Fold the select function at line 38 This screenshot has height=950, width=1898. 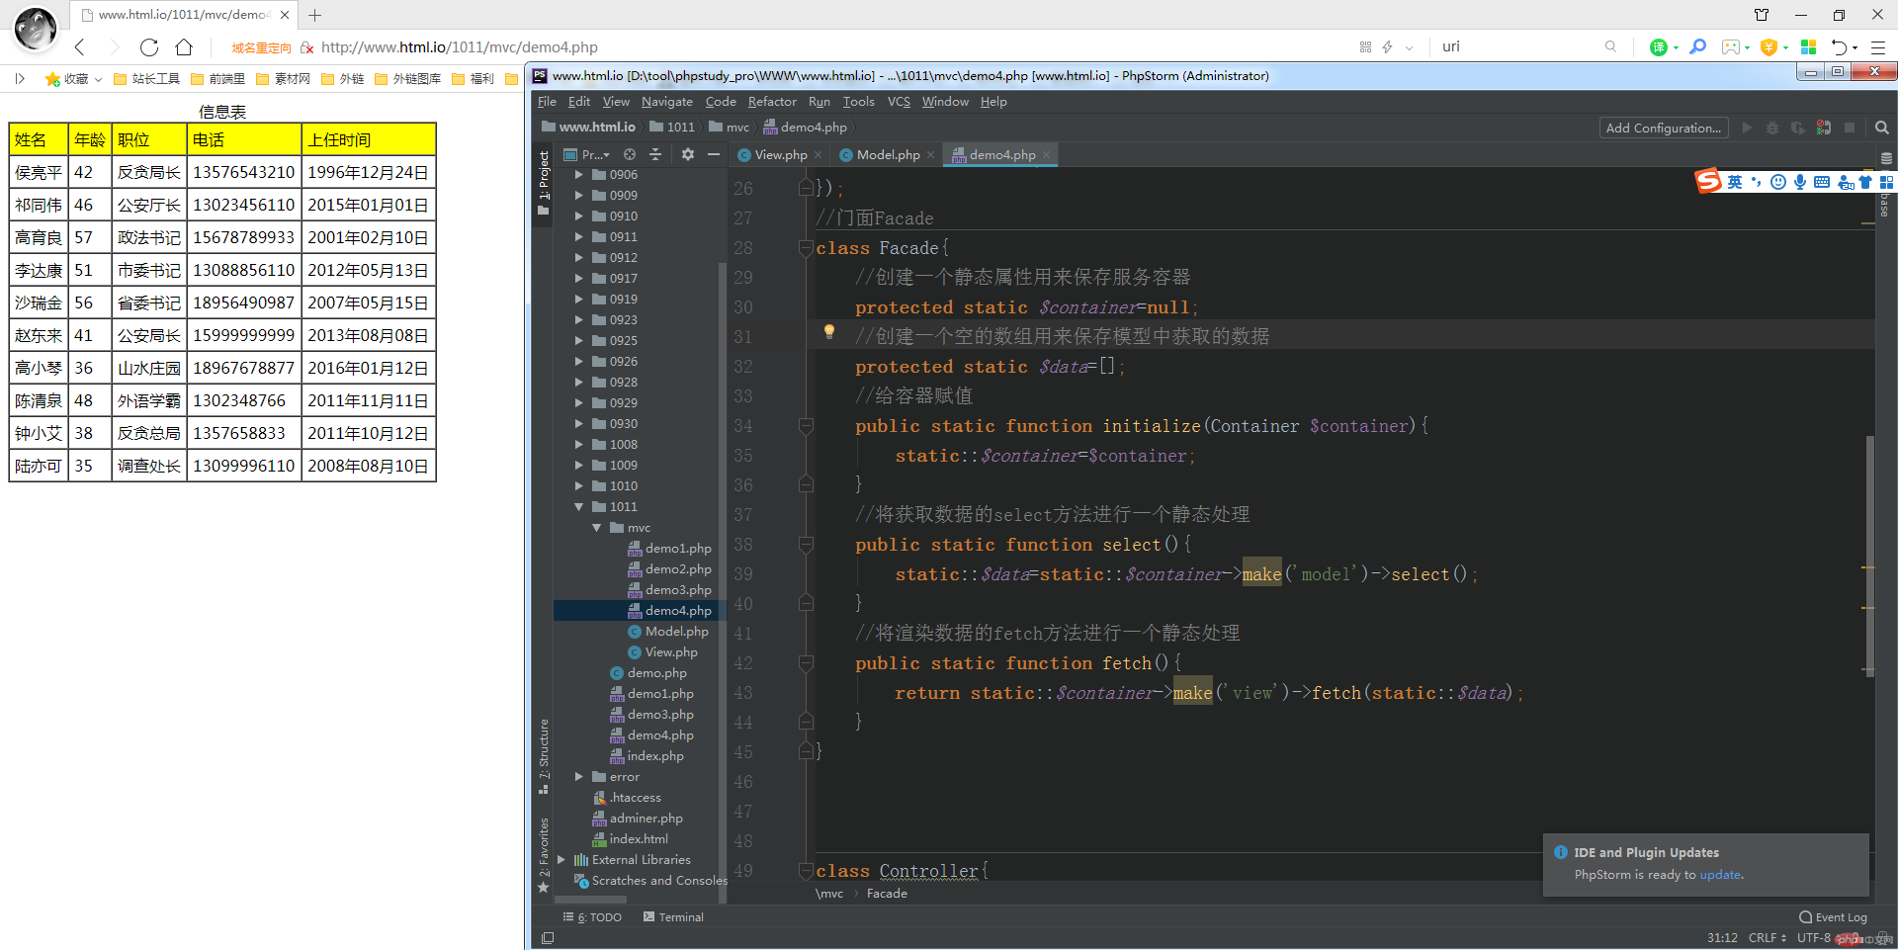pos(806,545)
